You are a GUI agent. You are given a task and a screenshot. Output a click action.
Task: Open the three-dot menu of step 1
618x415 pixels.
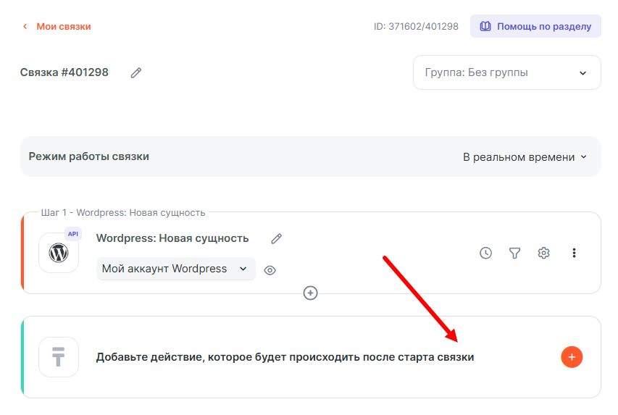[574, 253]
